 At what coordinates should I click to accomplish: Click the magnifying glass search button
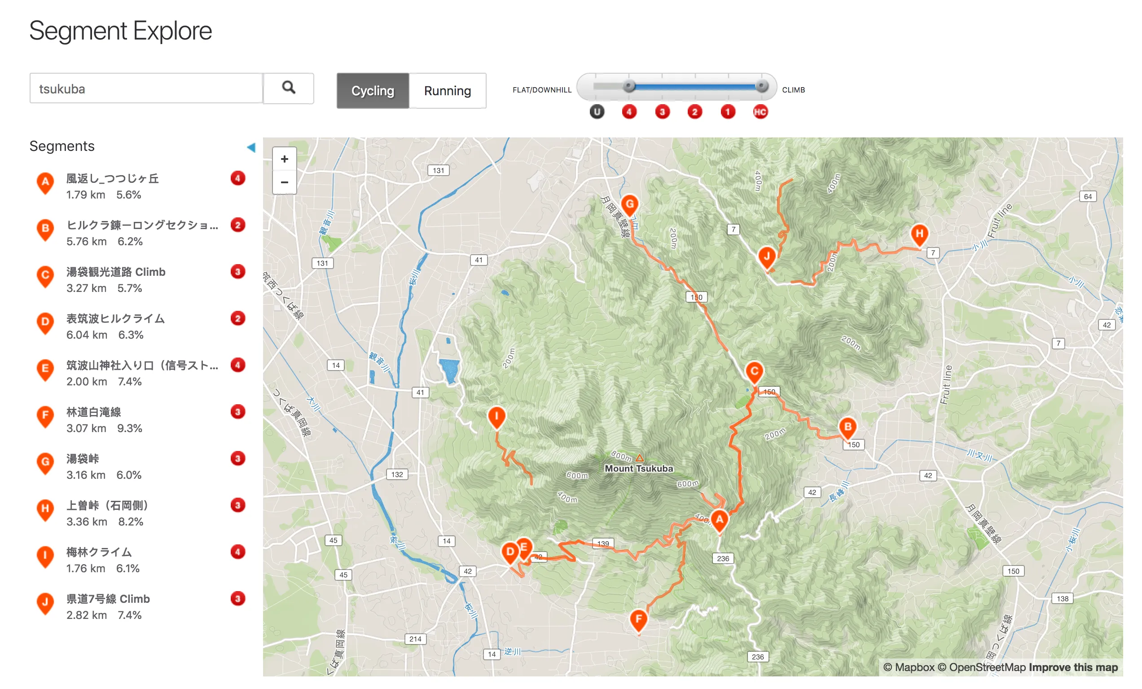click(288, 88)
